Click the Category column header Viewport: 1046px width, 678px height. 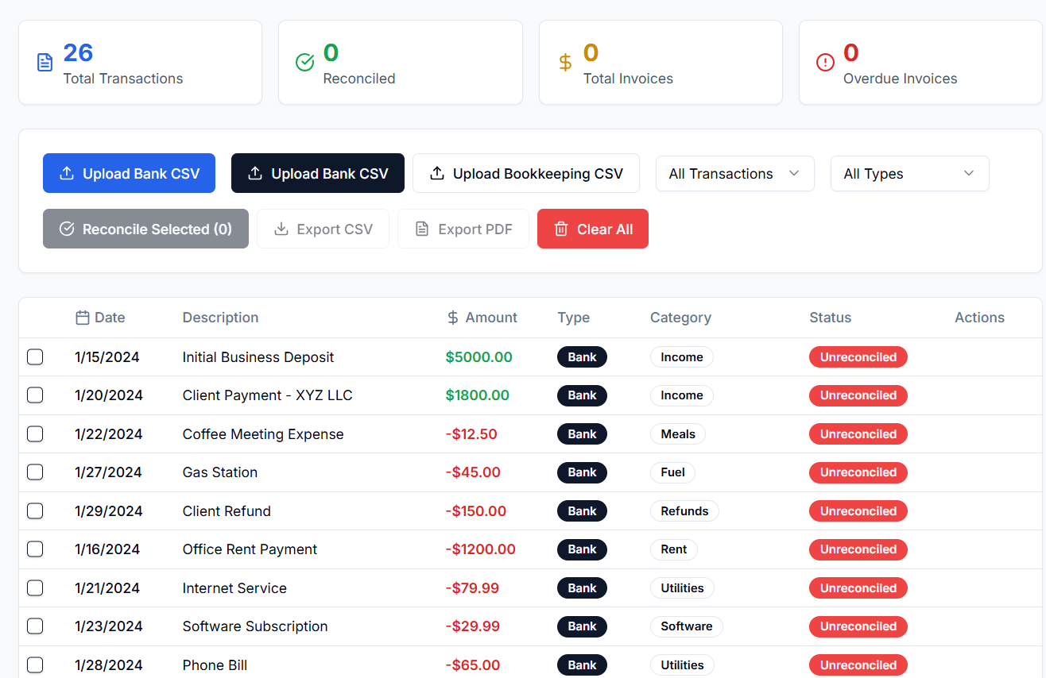(x=680, y=318)
